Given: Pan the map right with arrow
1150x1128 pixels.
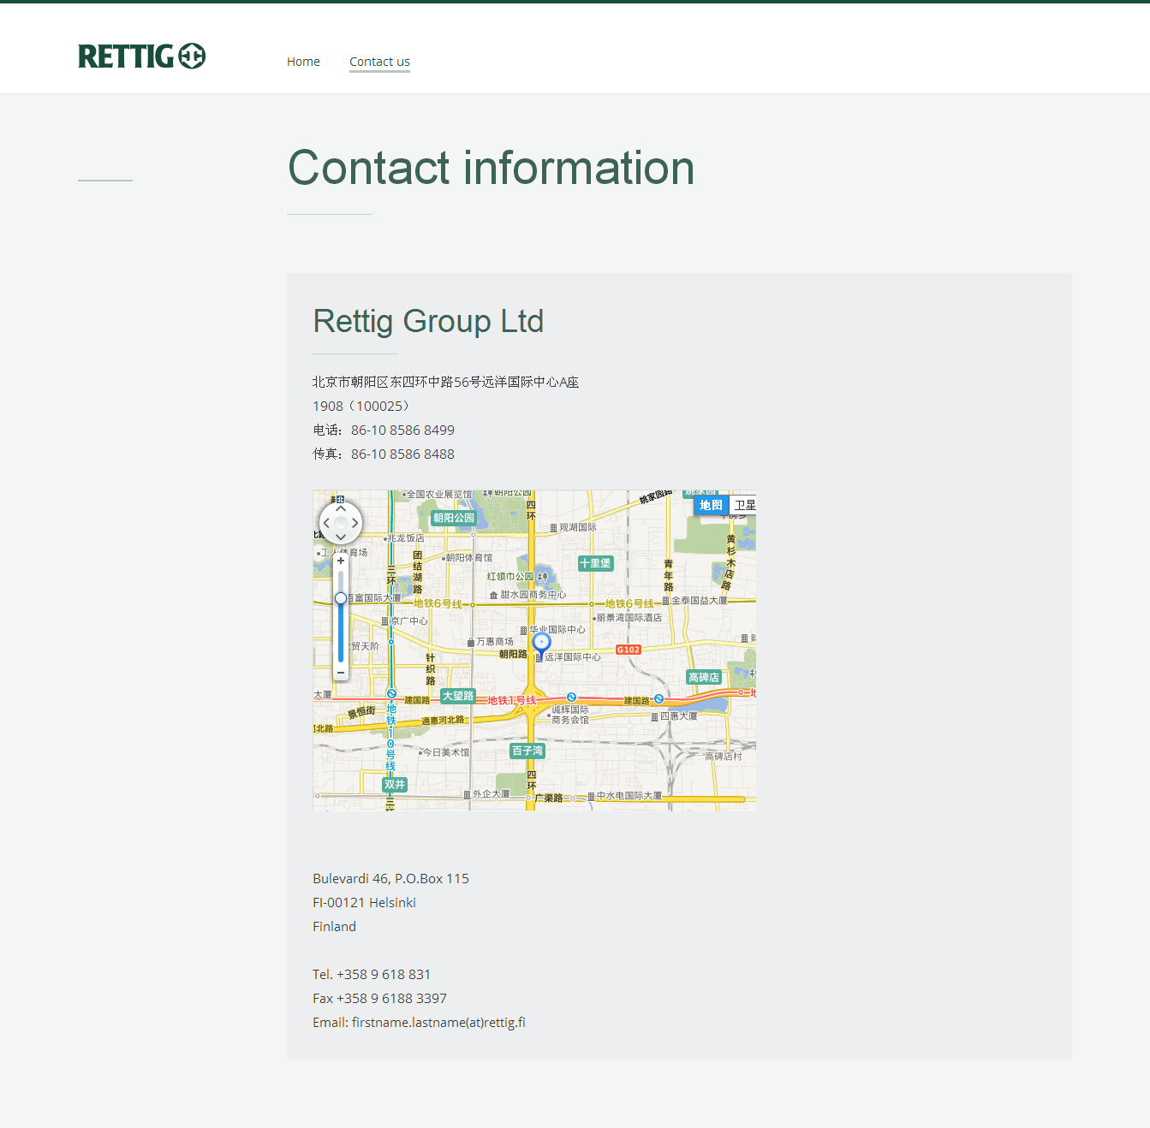Looking at the screenshot, I should [355, 523].
